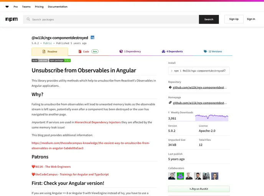Open the Teams menu item
264x196 pixels.
[x=26, y=7]
